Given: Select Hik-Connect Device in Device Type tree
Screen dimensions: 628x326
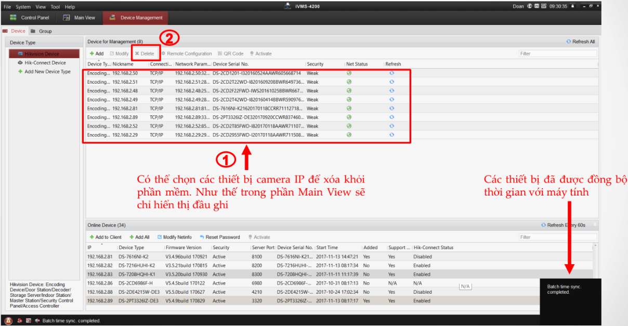Looking at the screenshot, I should [x=45, y=63].
